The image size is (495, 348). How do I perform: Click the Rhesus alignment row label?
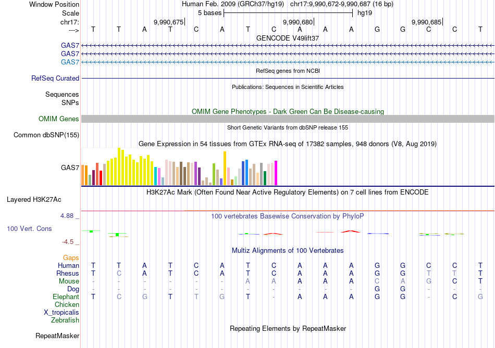coord(68,273)
